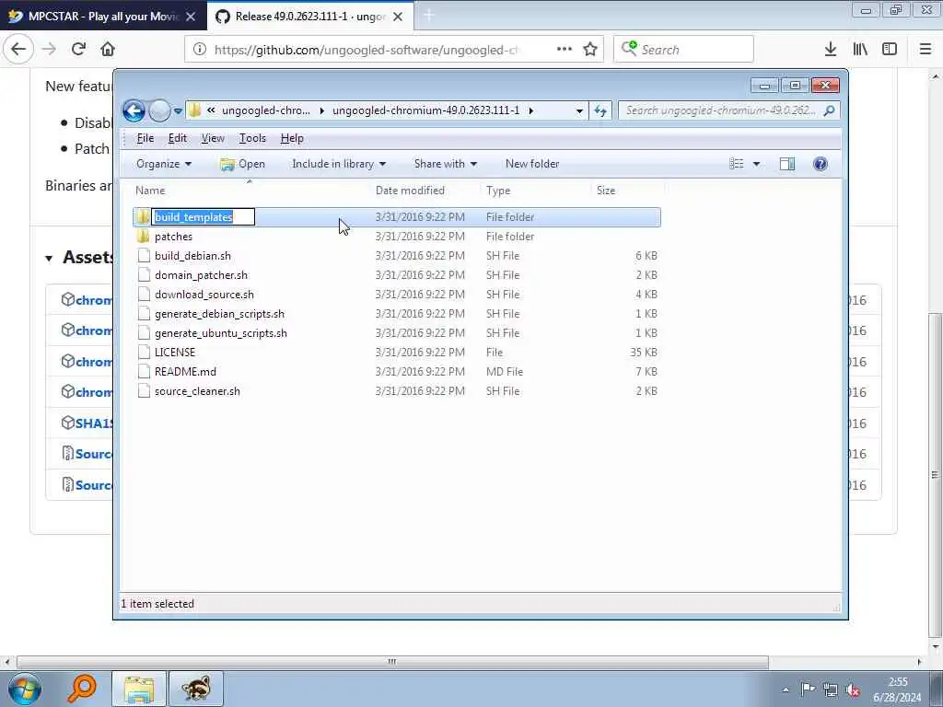Image resolution: width=943 pixels, height=707 pixels.
Task: Click Explorer's refresh button beside address bar
Action: tap(600, 110)
